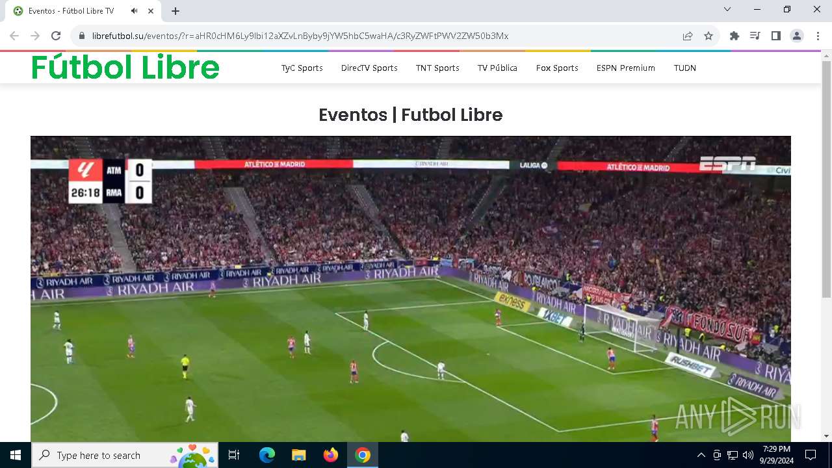Launch Microsoft Edge from taskbar
The image size is (832, 468).
267,455
